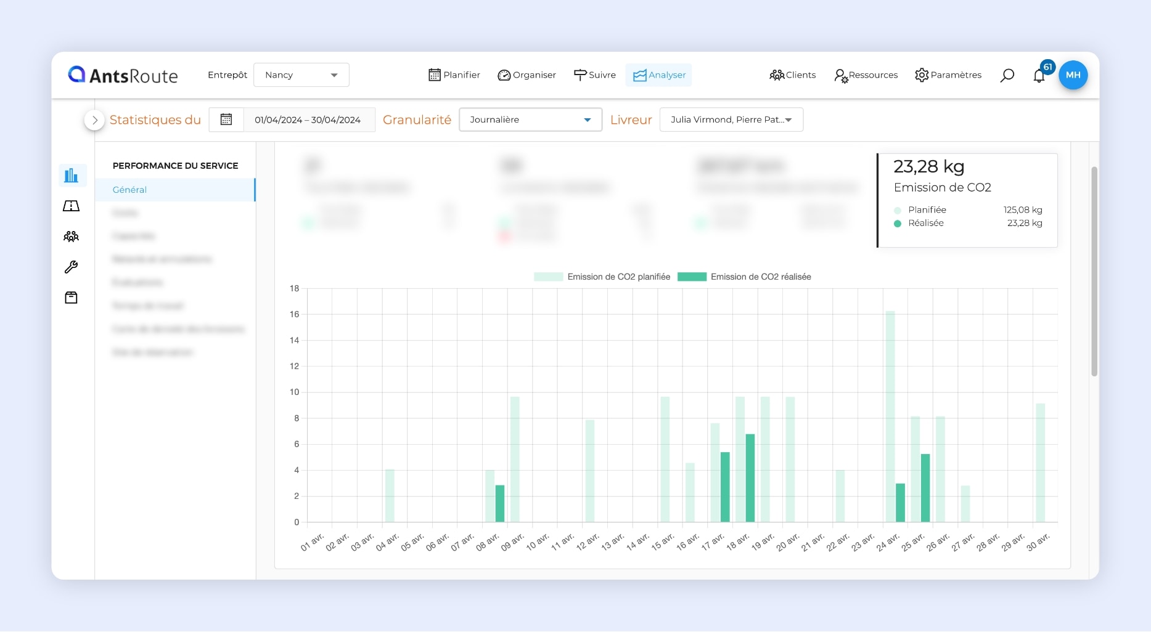Image resolution: width=1151 pixels, height=632 pixels.
Task: Switch to the Organiser menu
Action: point(527,75)
